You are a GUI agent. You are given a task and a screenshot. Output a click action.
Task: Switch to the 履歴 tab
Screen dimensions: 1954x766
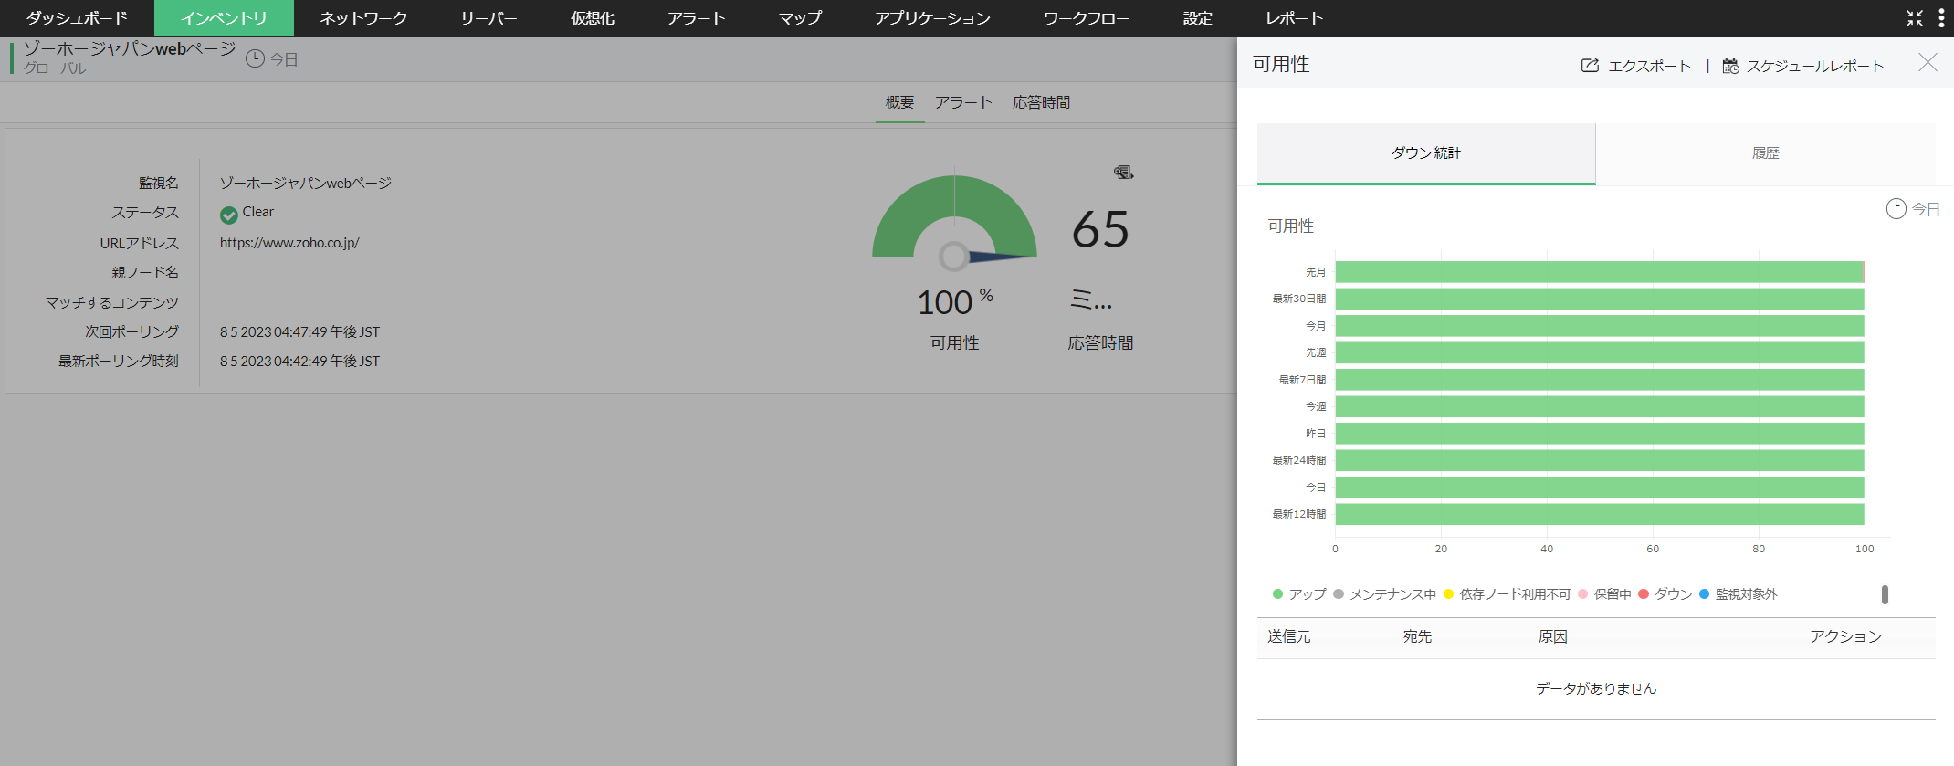click(1765, 153)
